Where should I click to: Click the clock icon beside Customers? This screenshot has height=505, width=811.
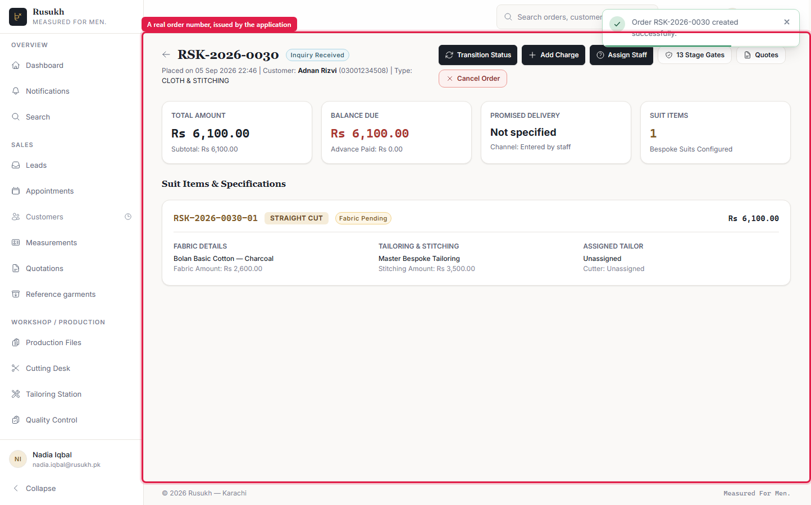(x=128, y=217)
